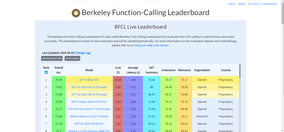Open the Home navigation item
The image size is (284, 132).
(232, 4)
